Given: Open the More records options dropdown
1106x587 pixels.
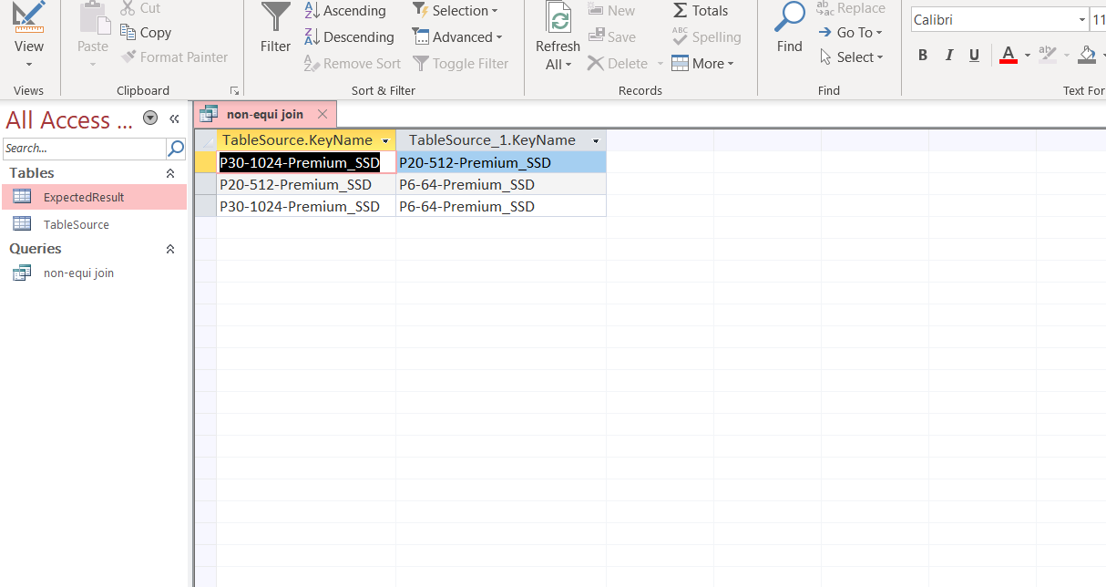Looking at the screenshot, I should [x=702, y=64].
